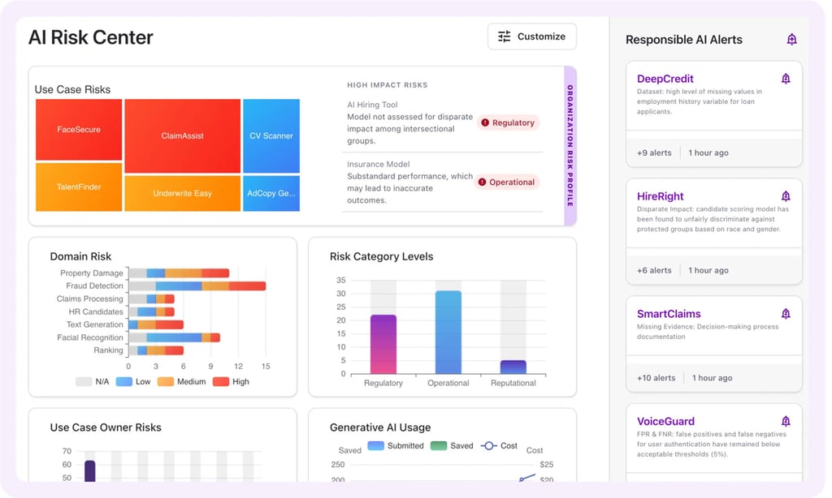Click the Responsible AI Alerts bell icon
Screen dimensions: 832x498
coord(791,39)
